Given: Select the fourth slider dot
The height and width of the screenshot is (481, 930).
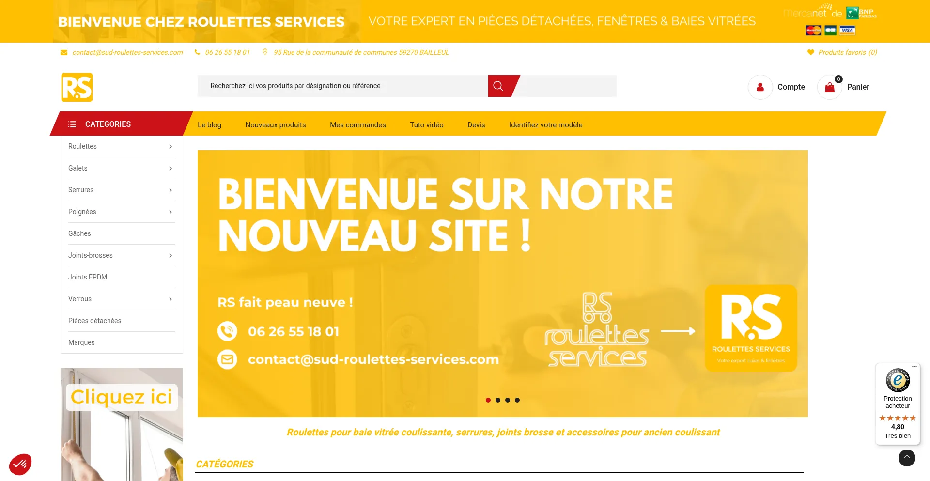Looking at the screenshot, I should coord(517,400).
